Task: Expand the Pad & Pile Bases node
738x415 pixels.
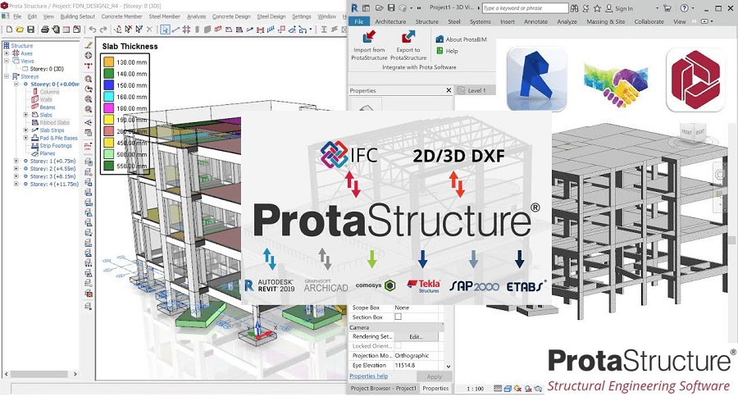Action: [25, 138]
